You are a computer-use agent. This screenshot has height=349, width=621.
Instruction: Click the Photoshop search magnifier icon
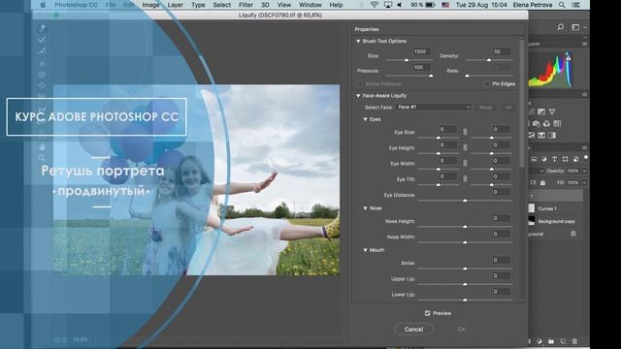coord(561,27)
